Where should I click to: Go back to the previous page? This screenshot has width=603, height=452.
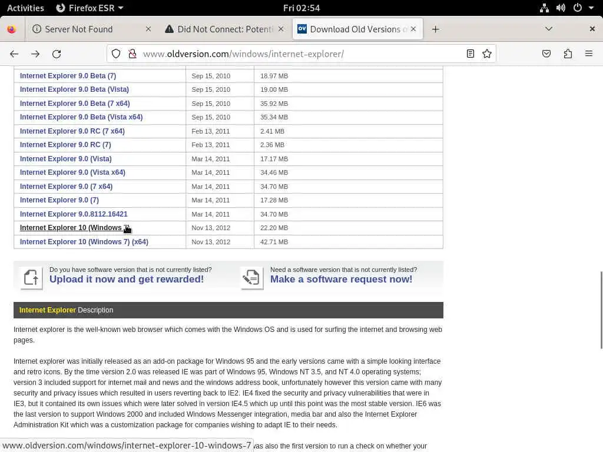14,54
